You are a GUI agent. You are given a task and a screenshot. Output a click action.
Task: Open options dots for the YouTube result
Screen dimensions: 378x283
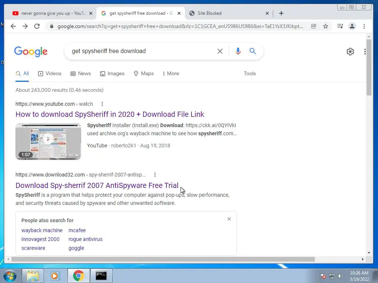coord(102,104)
